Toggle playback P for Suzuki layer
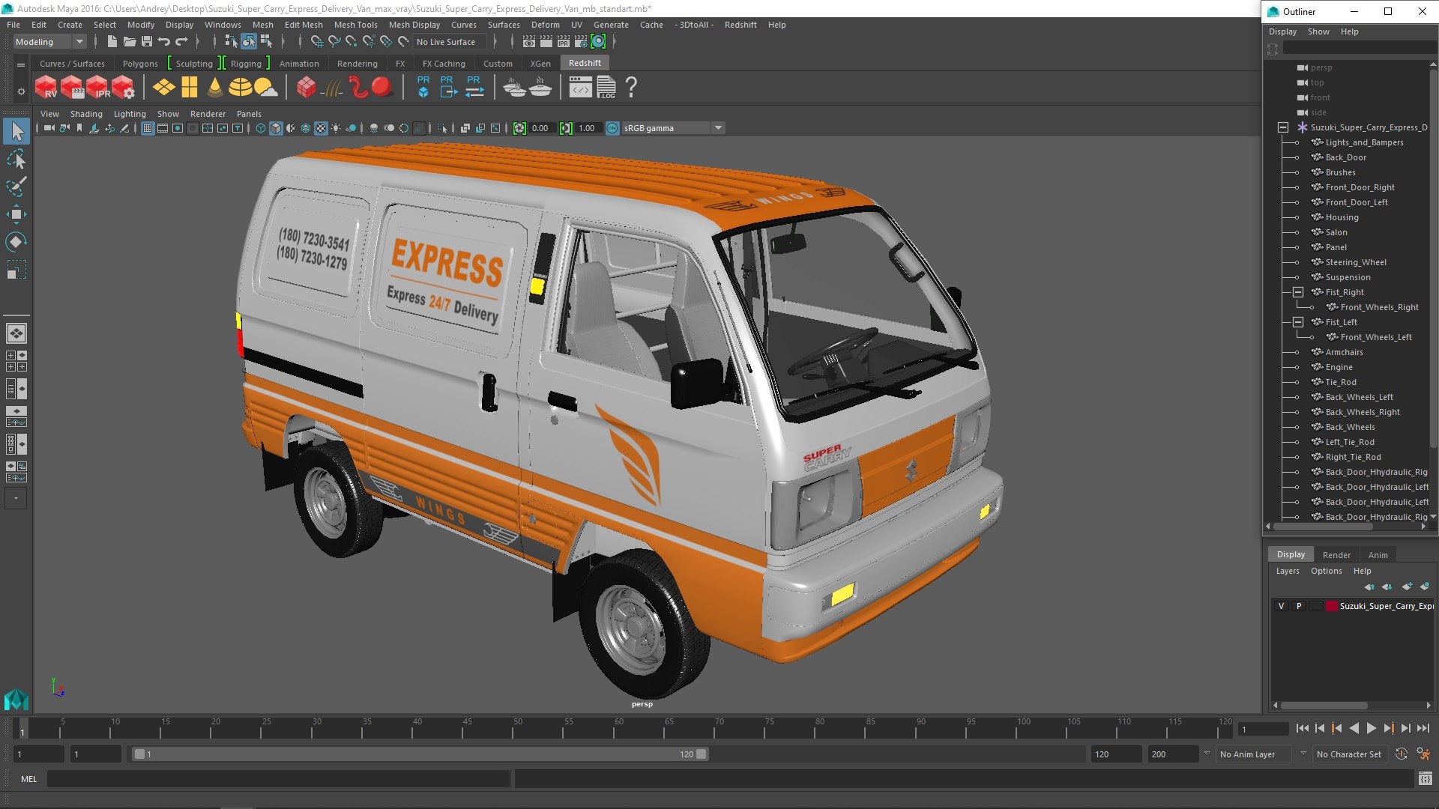 (x=1299, y=606)
